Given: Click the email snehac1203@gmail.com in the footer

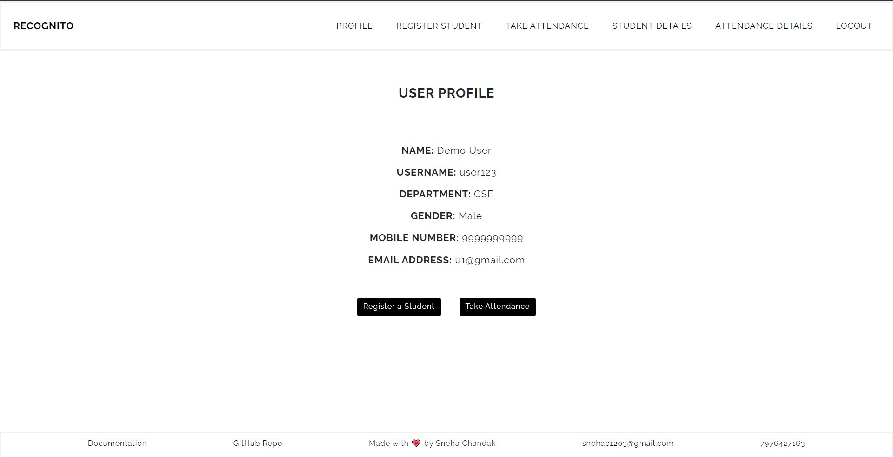Looking at the screenshot, I should (x=628, y=444).
